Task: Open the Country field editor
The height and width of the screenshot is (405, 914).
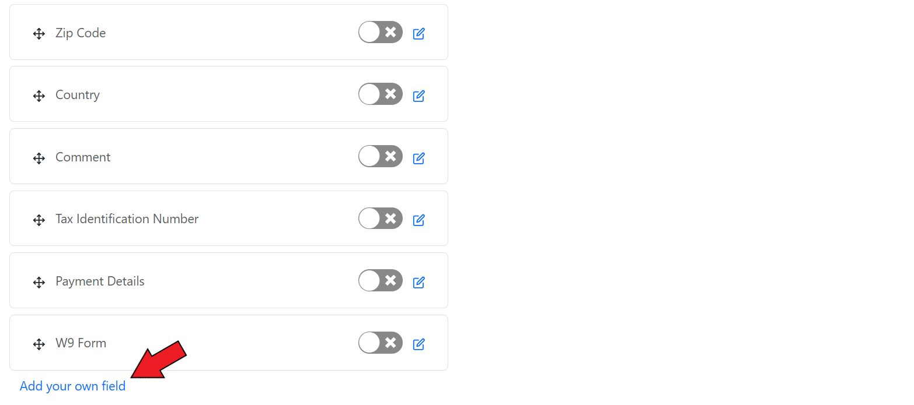Action: 418,96
